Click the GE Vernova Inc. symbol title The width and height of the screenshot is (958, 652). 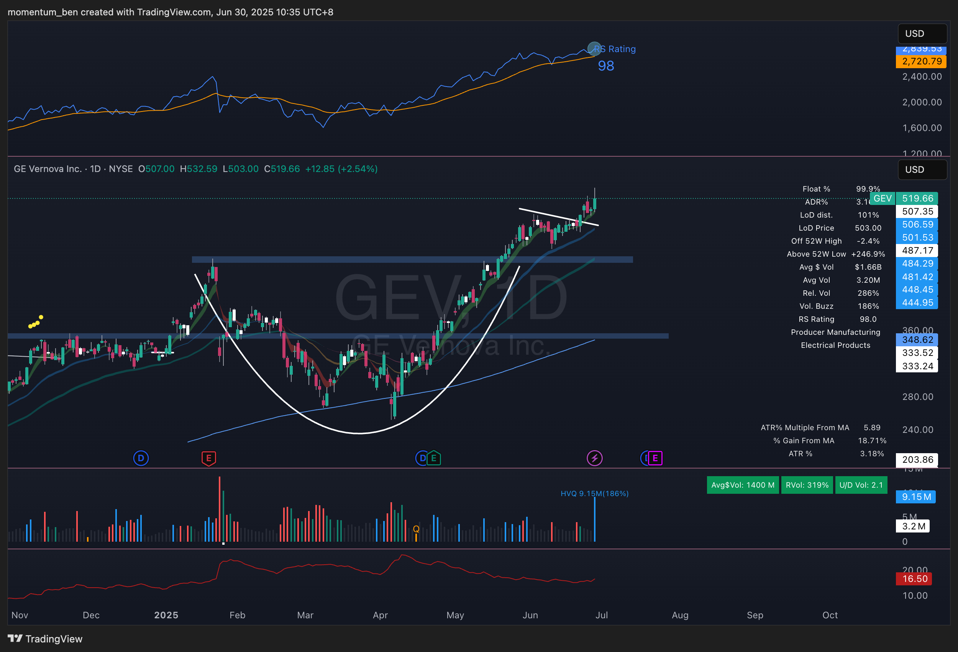click(x=48, y=169)
